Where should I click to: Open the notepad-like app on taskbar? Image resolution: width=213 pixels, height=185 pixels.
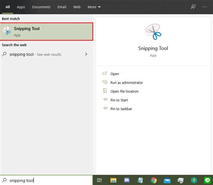click(140, 181)
